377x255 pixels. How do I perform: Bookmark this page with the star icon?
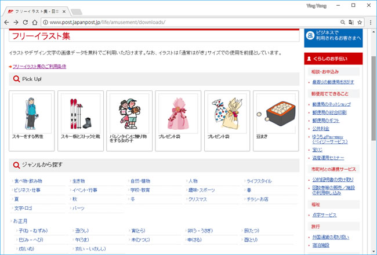click(360, 22)
